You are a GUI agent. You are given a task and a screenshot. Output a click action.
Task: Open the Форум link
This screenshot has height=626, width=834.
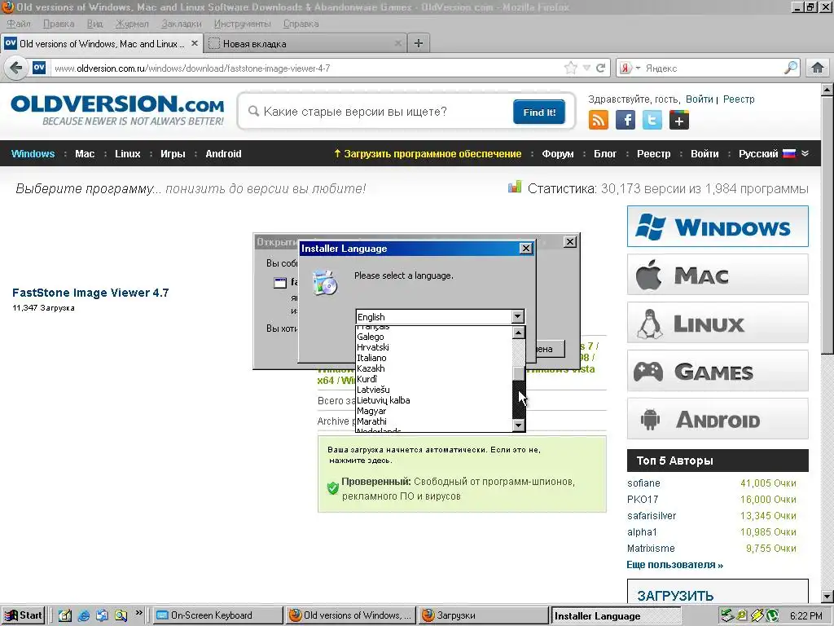[x=557, y=154]
